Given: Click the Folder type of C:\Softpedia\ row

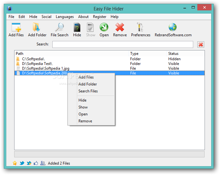Looking at the screenshot, I should click(x=136, y=59).
